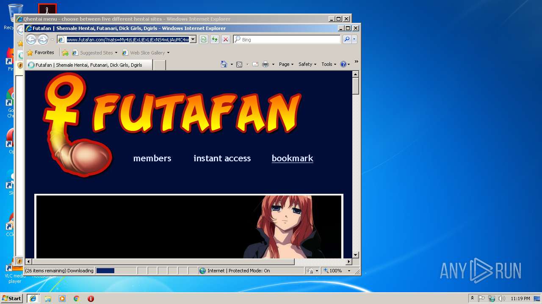Toggle Compatibility View icon
542x304 pixels.
pyautogui.click(x=204, y=40)
